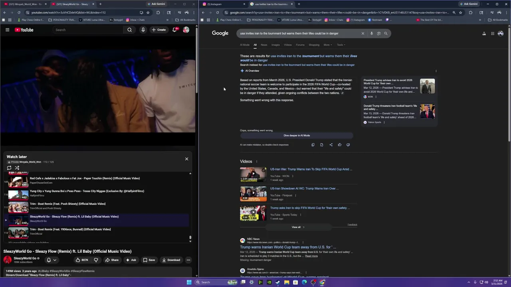Expand the More search filters dropdown
The width and height of the screenshot is (511, 287).
[328, 45]
